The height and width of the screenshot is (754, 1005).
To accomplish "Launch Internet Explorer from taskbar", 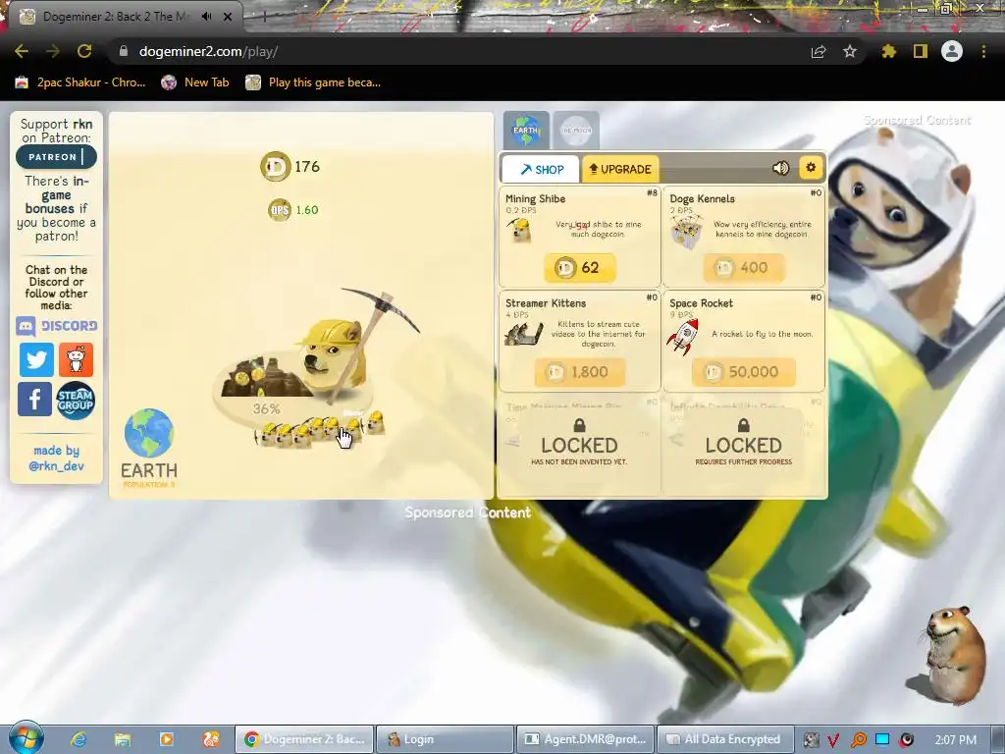I will pos(79,739).
